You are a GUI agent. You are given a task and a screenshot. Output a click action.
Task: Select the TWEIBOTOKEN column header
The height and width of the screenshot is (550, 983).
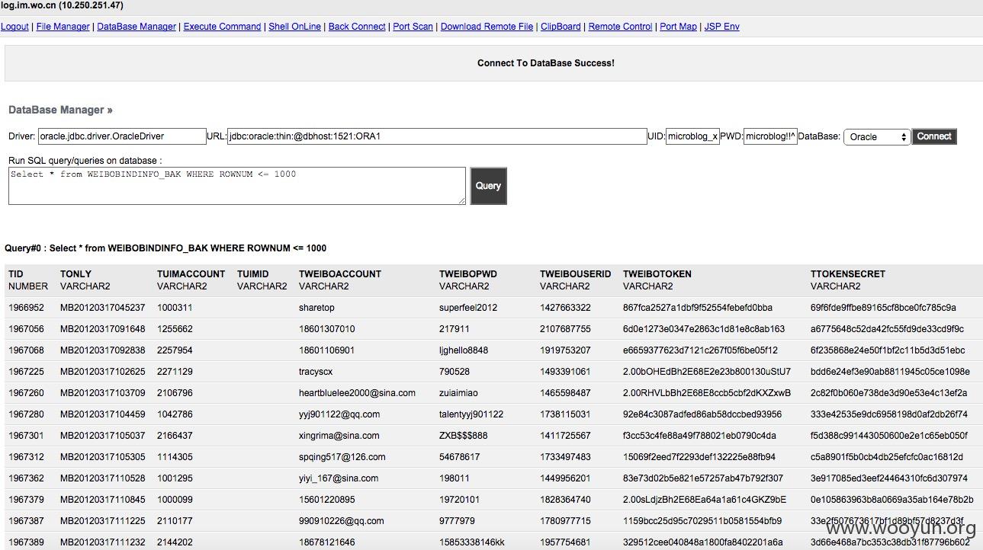(657, 274)
